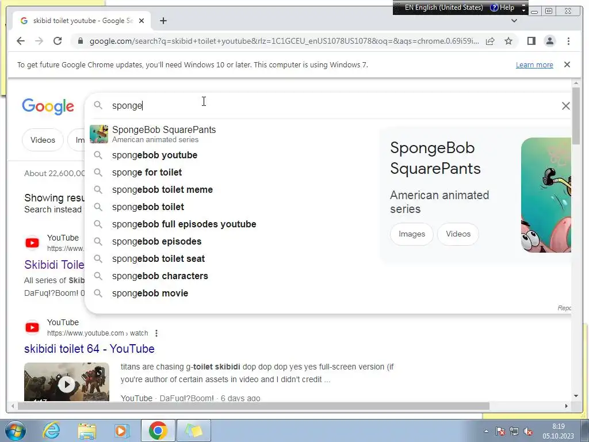Open the side panel icon
Screen dimensions: 589x442
pos(531,41)
